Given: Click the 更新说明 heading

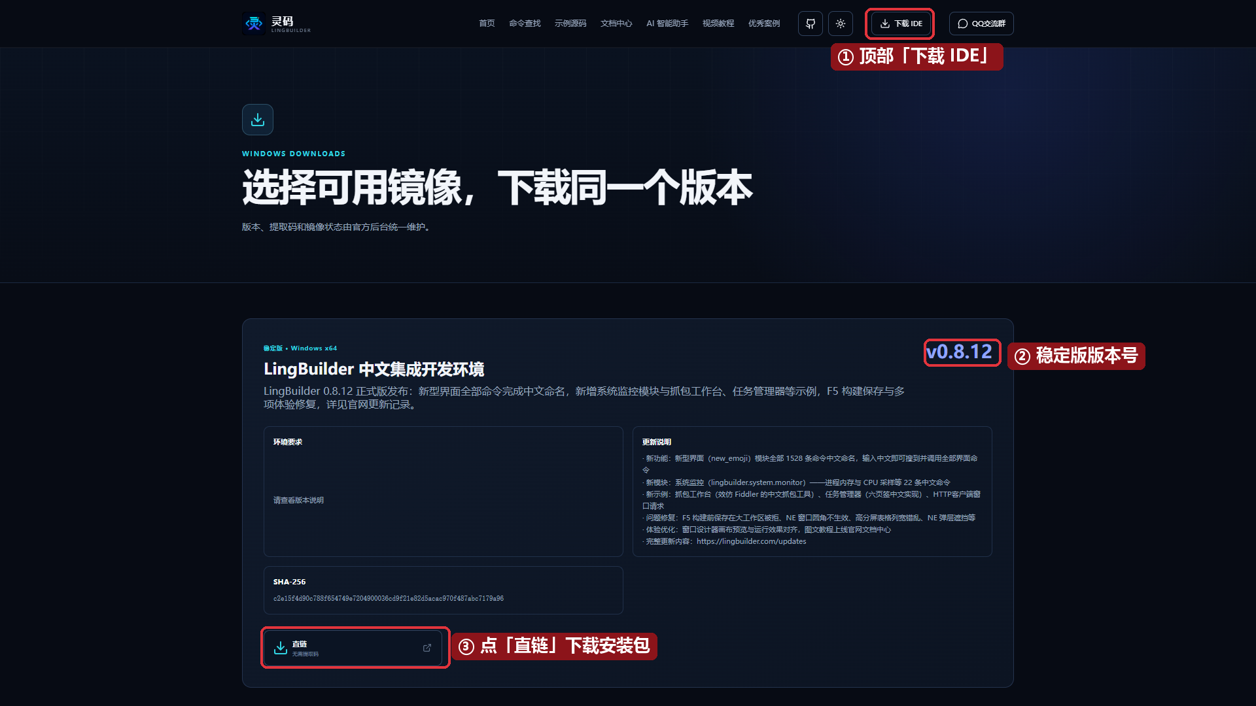Looking at the screenshot, I should 657,442.
